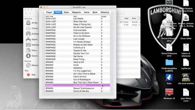Select the I'm Ready Already row
This screenshot has height=110, width=195.
(x=78, y=42)
